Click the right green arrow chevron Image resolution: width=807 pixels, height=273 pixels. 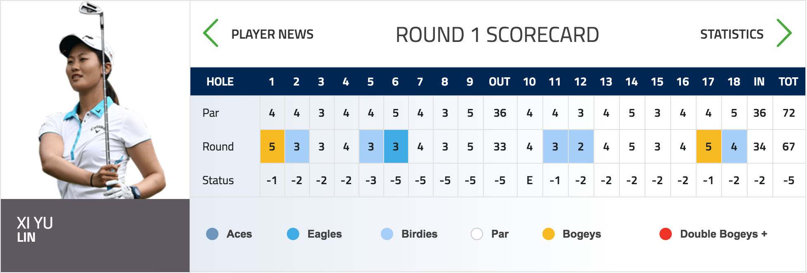pyautogui.click(x=784, y=33)
